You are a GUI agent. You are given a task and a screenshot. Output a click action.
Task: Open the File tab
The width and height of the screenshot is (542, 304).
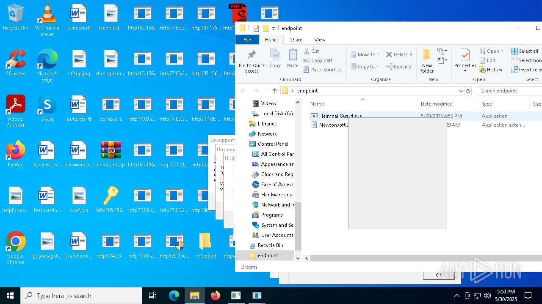pyautogui.click(x=247, y=40)
